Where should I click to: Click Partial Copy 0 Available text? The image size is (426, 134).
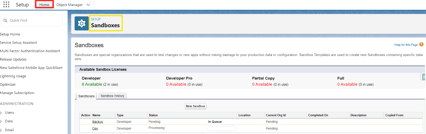(270, 84)
